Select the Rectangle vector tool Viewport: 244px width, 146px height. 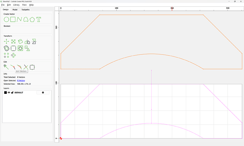(x=13, y=19)
